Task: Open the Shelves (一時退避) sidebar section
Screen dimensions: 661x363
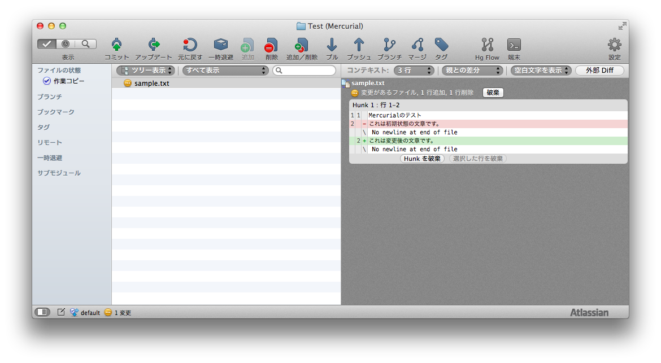Action: click(x=49, y=158)
